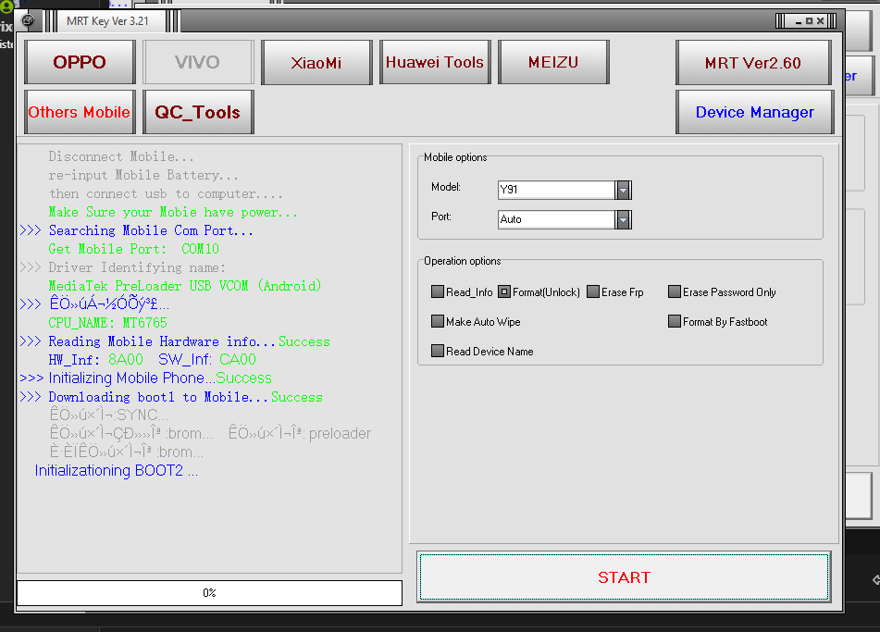Click the MRT Key Ver 3.21 title tab

(107, 21)
